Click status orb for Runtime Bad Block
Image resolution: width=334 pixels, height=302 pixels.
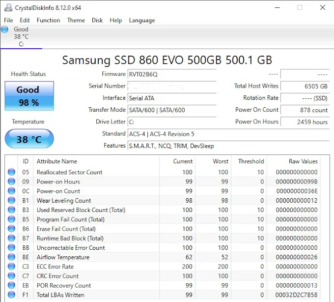tap(11, 238)
